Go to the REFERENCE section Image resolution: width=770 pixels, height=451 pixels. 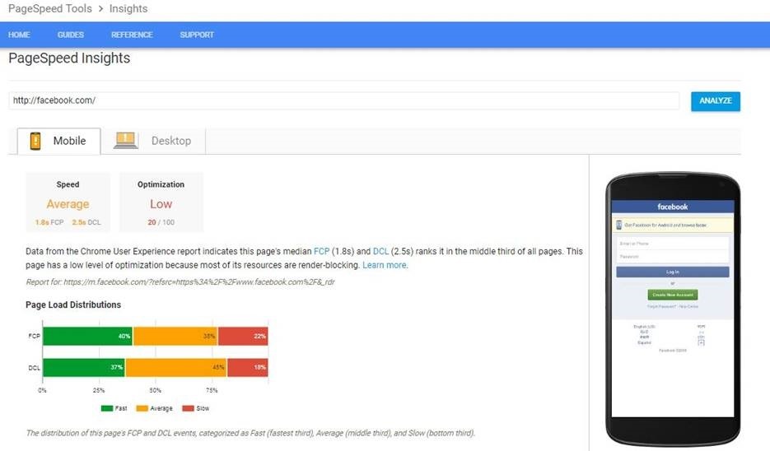[x=132, y=35]
